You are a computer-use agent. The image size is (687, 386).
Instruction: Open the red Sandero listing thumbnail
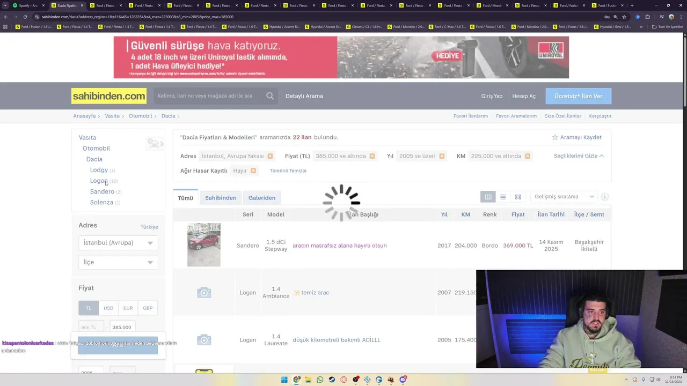click(204, 245)
